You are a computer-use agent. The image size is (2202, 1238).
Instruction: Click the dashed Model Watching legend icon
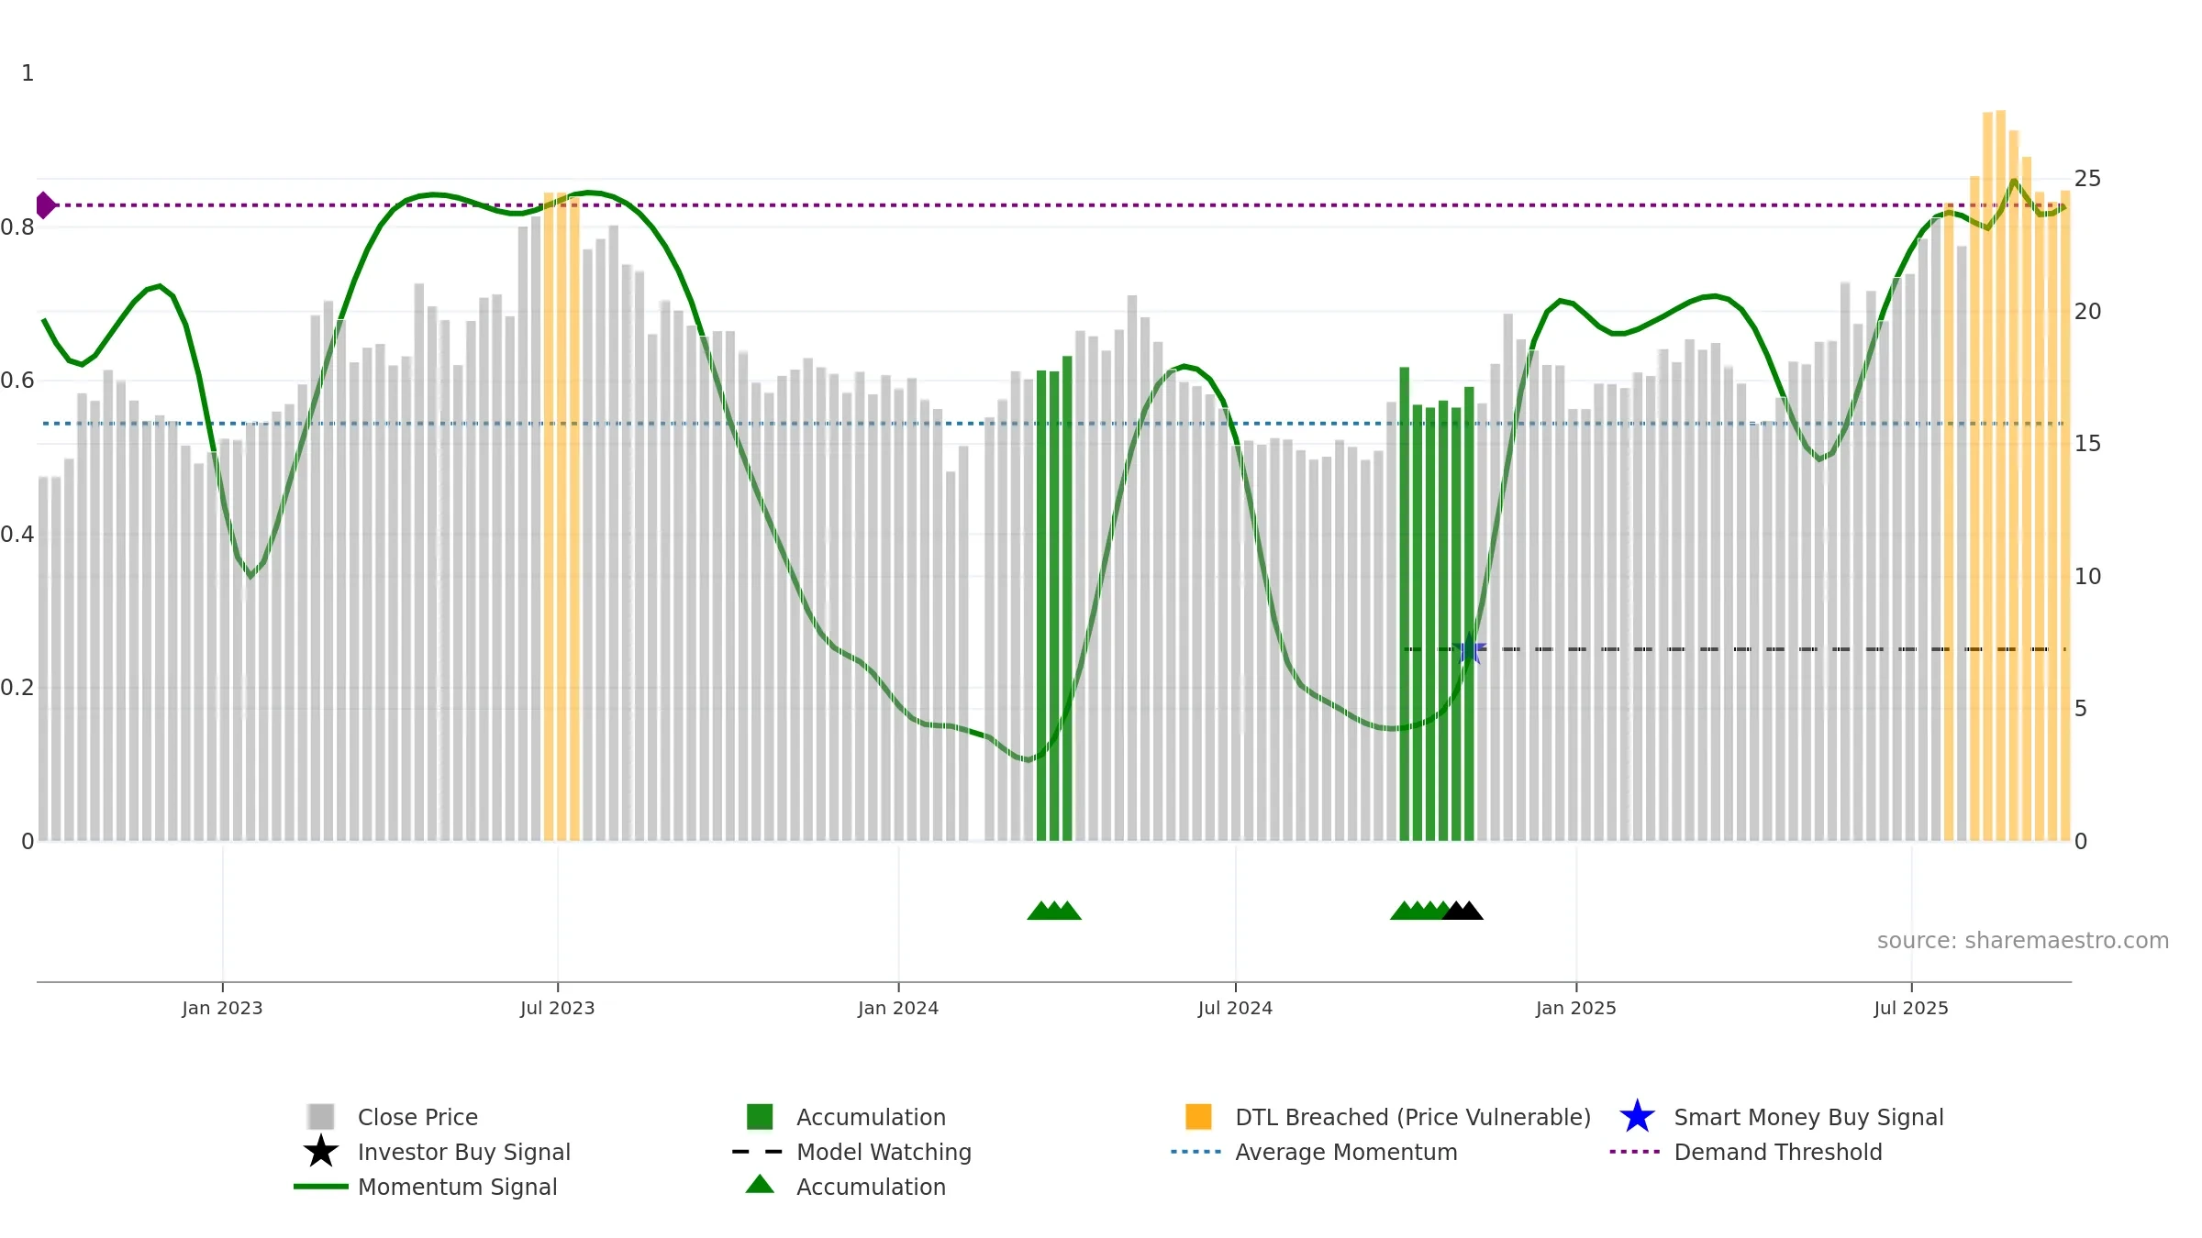758,1152
